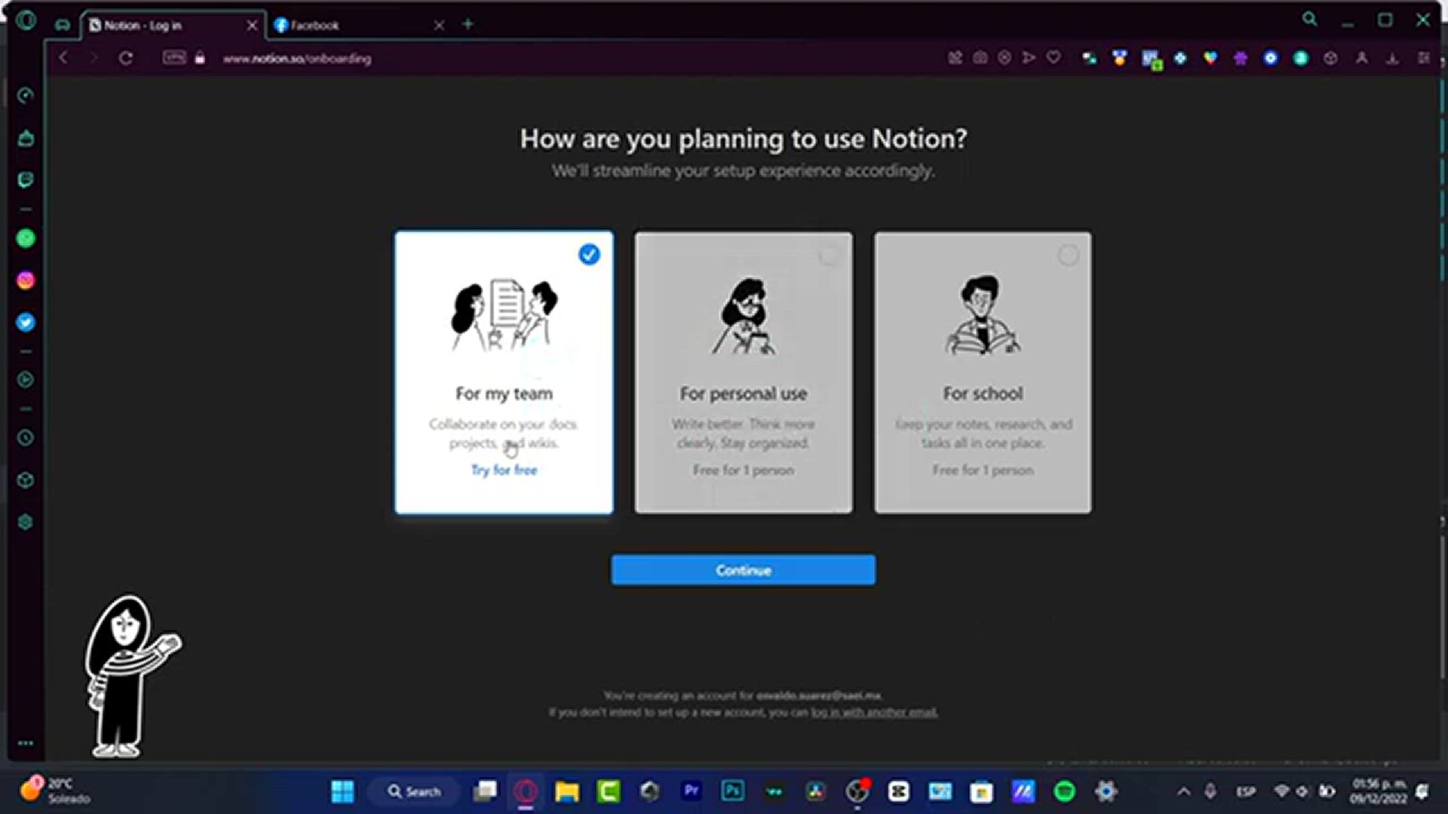The image size is (1448, 814).
Task: Click the notion.so/onboarding address bar
Action: point(296,58)
